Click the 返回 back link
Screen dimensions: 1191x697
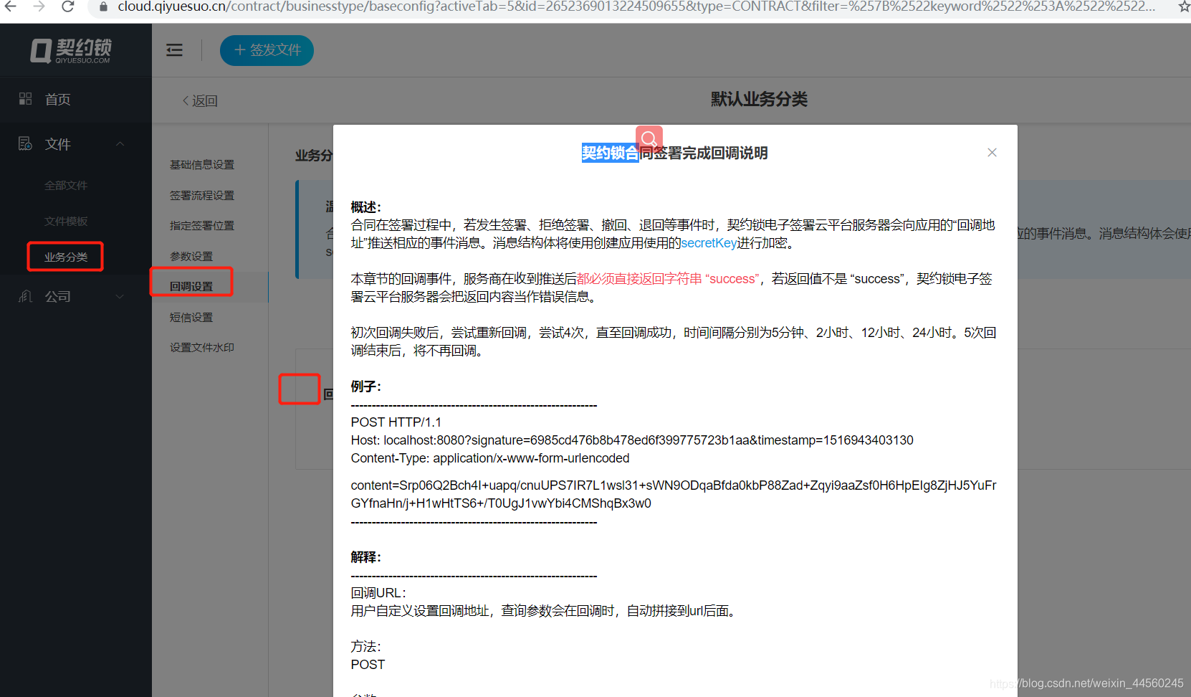[200, 101]
